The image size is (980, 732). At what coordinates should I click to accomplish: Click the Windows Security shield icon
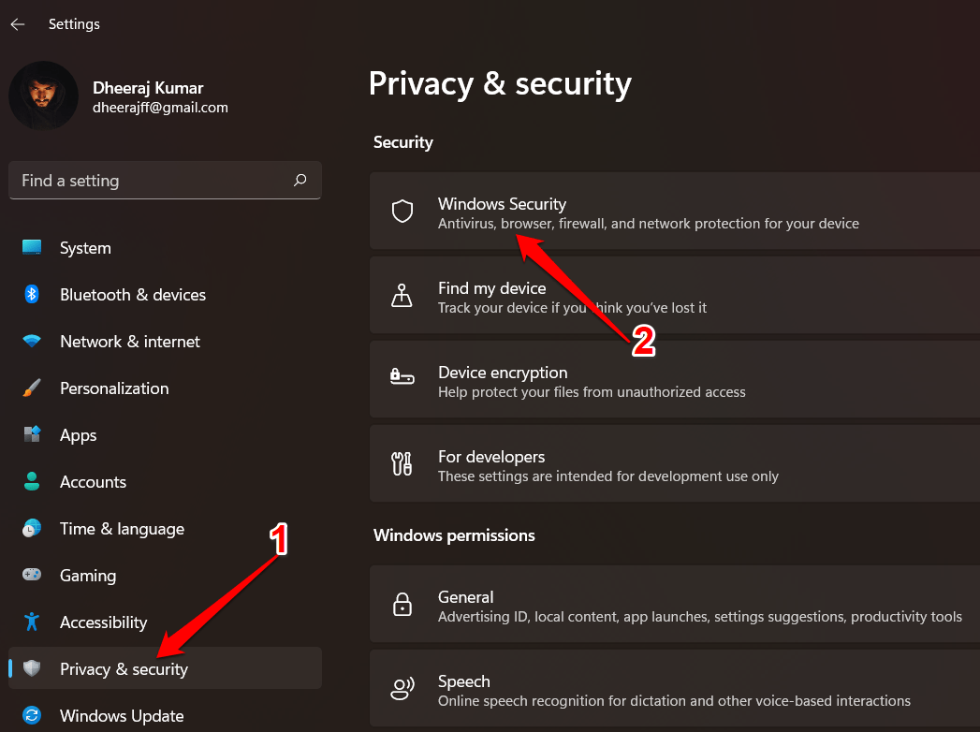coord(402,212)
